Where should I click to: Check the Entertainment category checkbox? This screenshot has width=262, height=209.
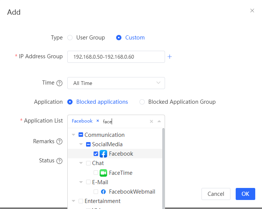pos(81,201)
